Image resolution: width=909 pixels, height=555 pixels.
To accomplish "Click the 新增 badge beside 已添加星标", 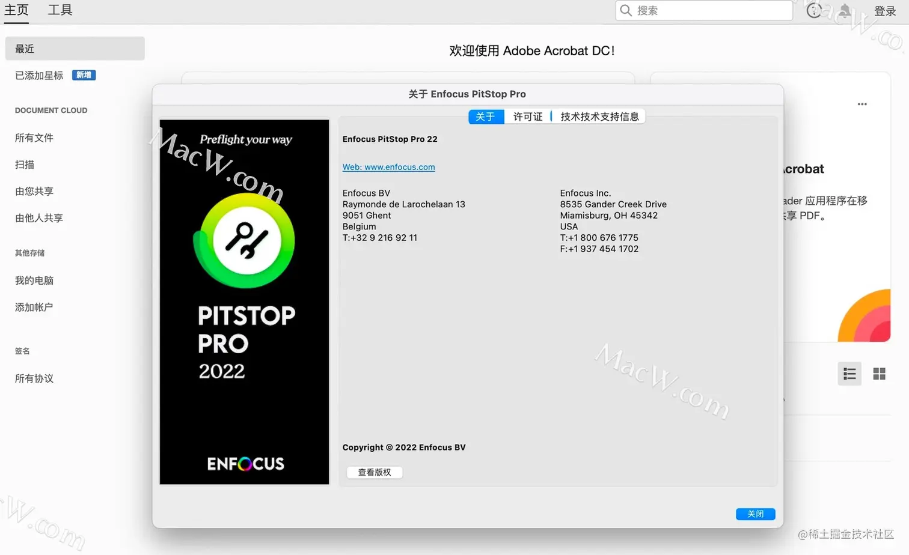I will 84,75.
